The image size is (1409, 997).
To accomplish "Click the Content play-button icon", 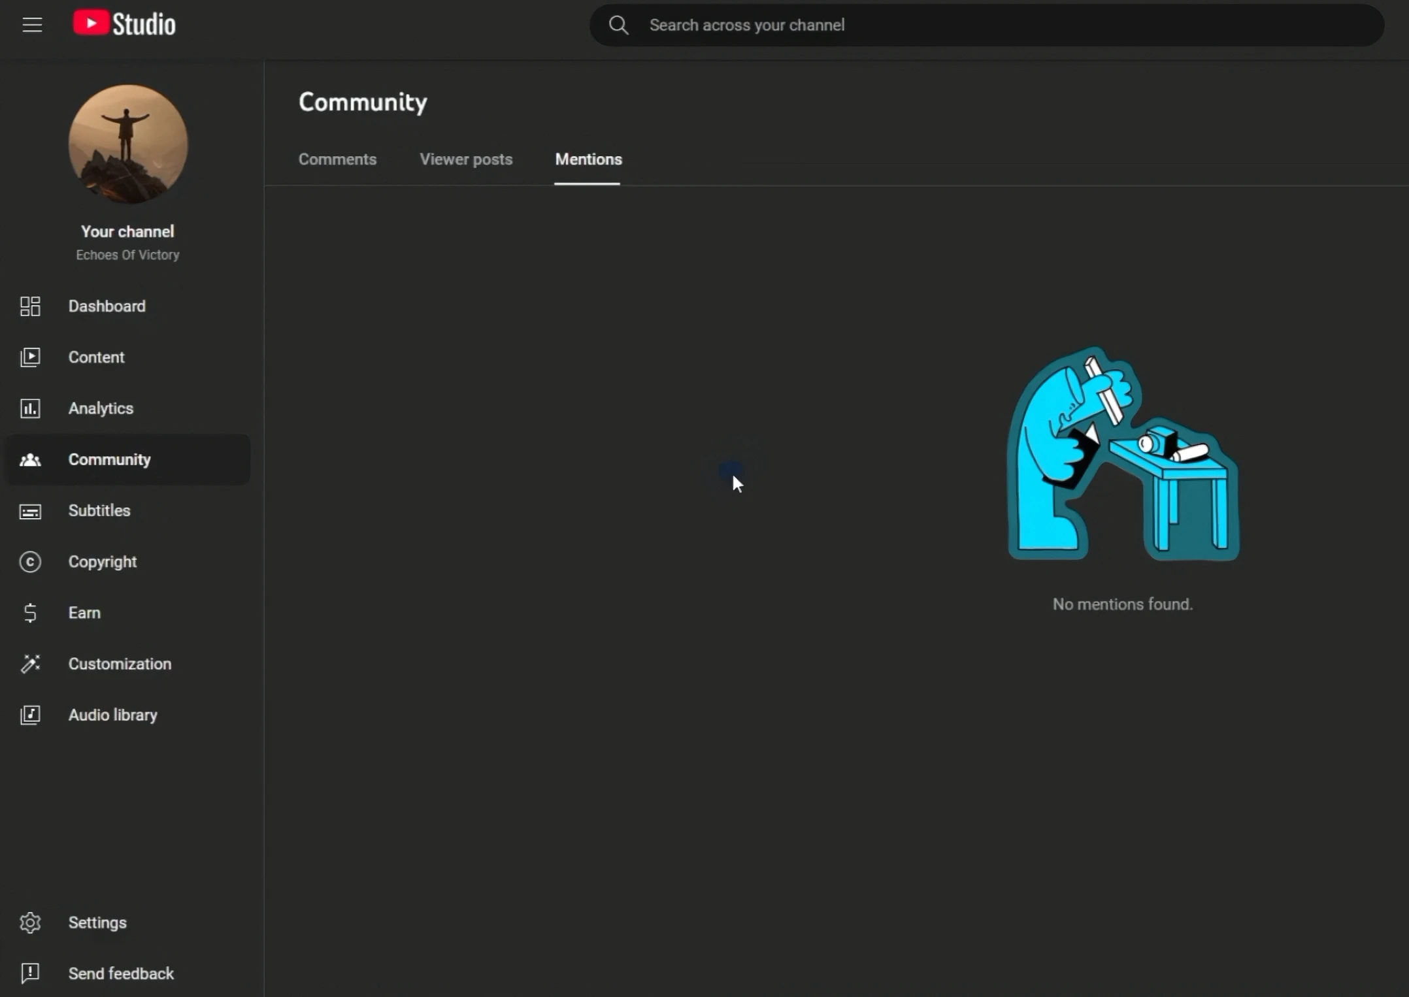I will pyautogui.click(x=30, y=357).
